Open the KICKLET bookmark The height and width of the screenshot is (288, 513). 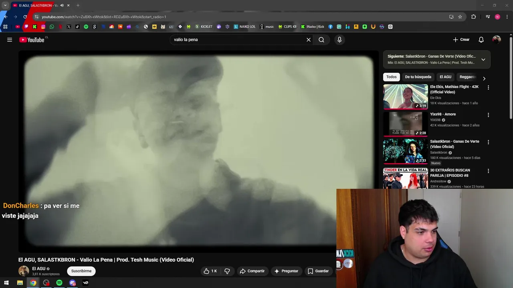pos(204,27)
